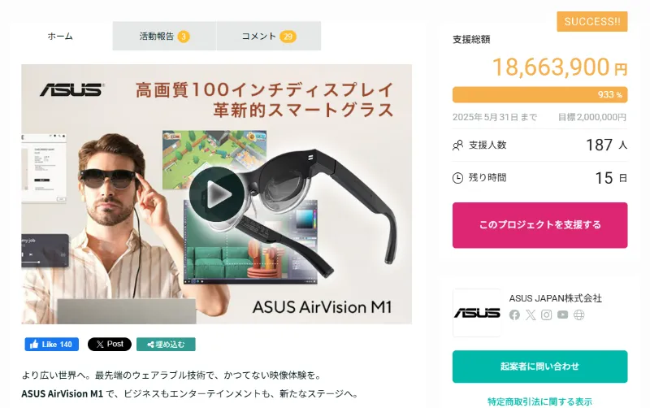650x408 pixels.
Task: Share via the X Post button
Action: [x=110, y=344]
